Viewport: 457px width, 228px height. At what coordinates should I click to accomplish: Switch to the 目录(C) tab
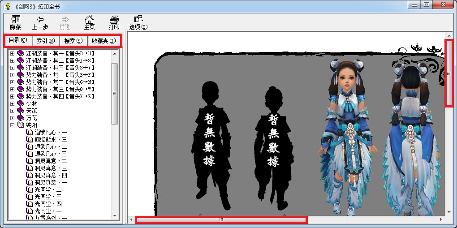(18, 40)
